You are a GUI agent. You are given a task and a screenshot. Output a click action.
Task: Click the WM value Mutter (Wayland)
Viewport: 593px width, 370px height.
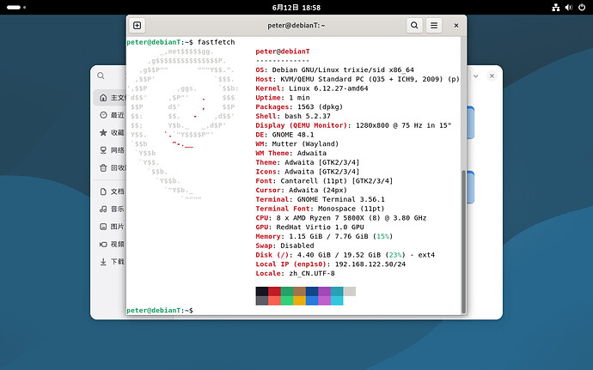(305, 143)
